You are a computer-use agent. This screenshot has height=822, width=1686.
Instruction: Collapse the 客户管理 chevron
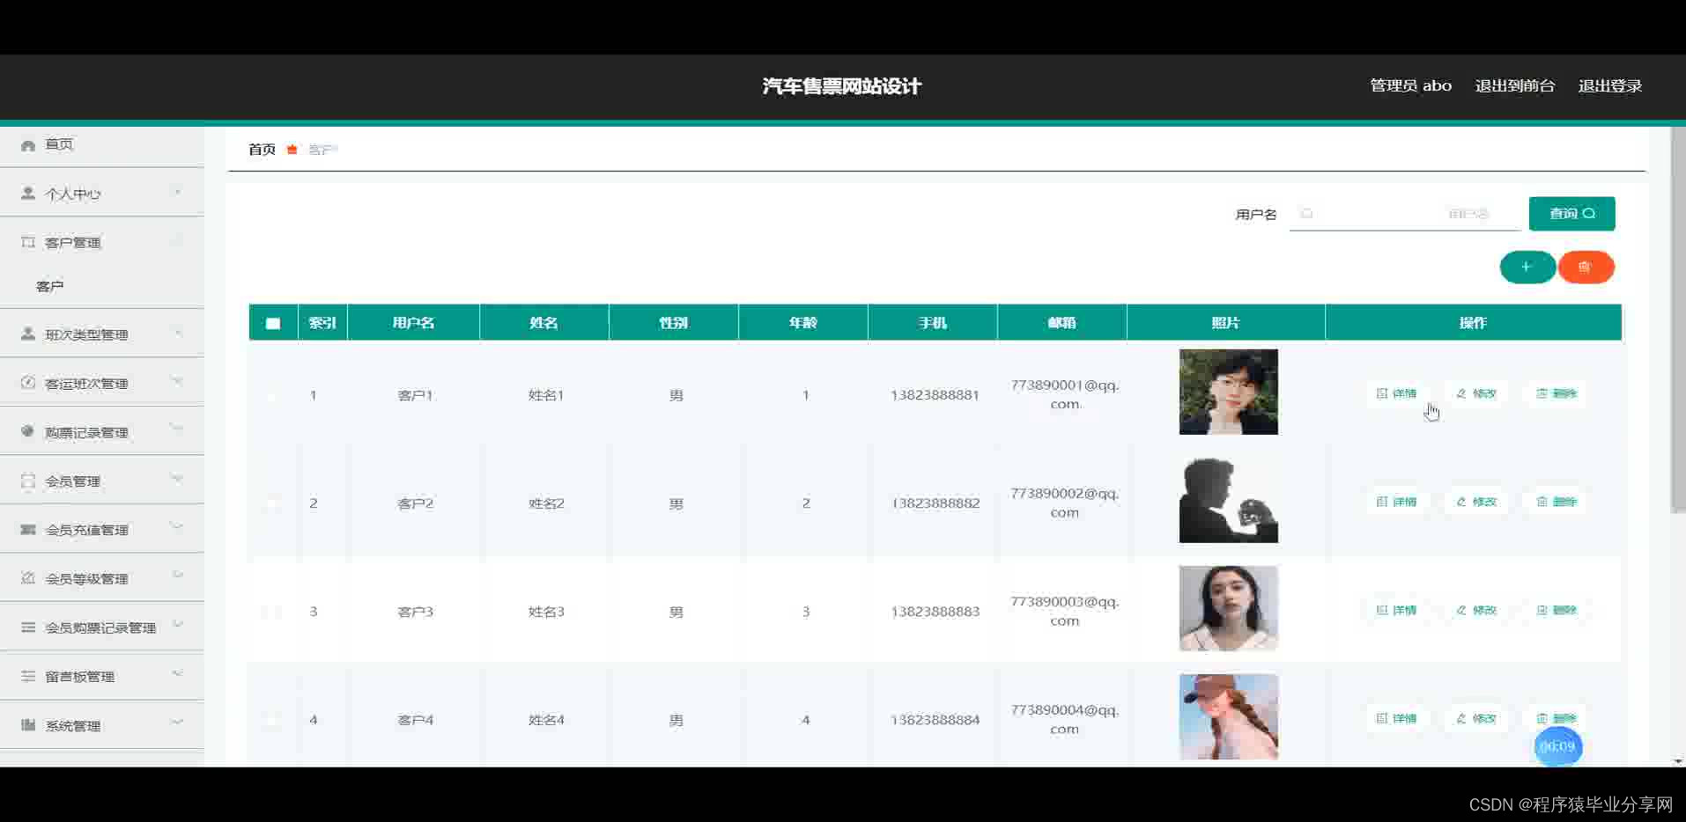(178, 240)
